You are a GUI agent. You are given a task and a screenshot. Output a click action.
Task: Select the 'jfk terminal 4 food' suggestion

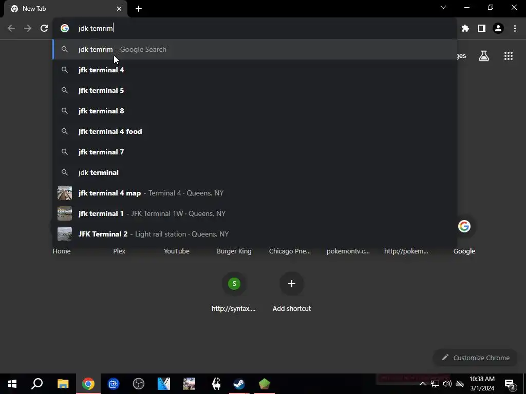[x=255, y=131]
